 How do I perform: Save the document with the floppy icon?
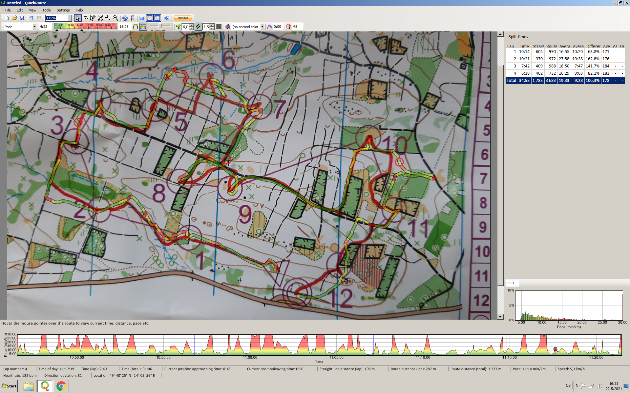(22, 18)
